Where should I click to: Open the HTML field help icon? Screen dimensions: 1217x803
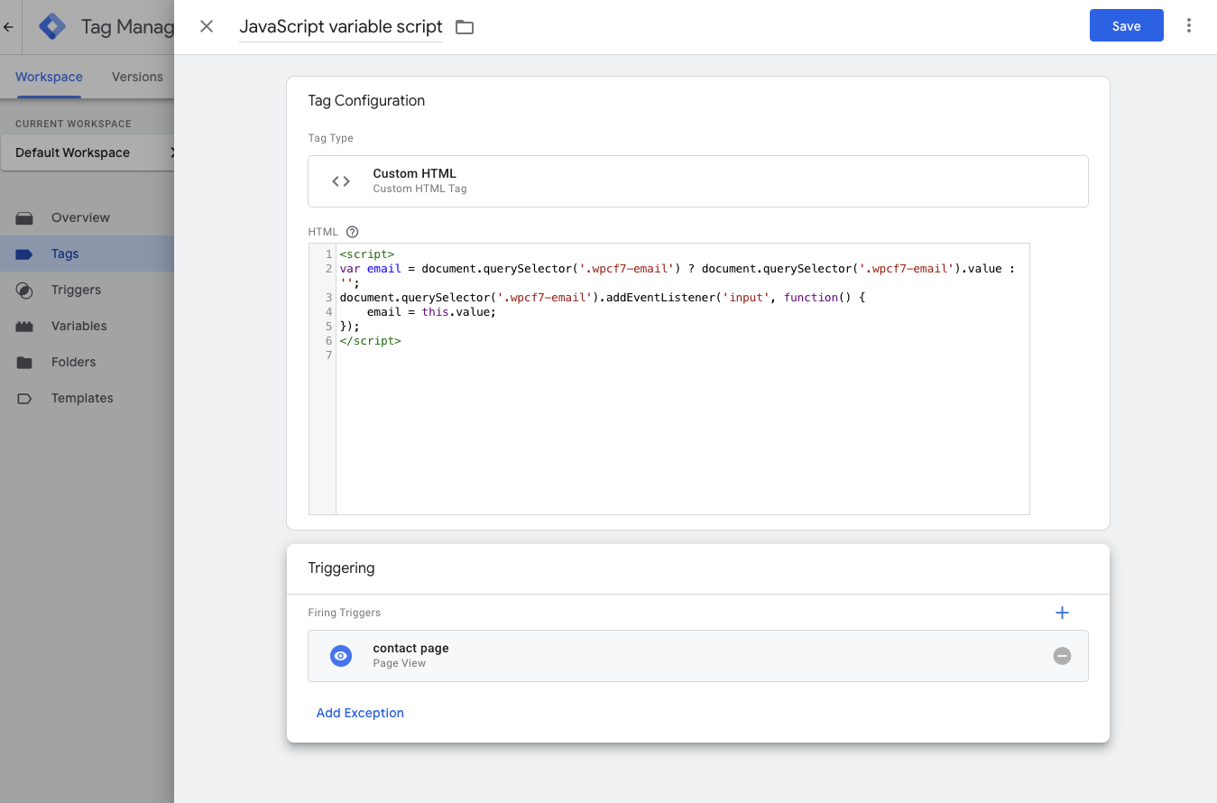[x=353, y=232]
